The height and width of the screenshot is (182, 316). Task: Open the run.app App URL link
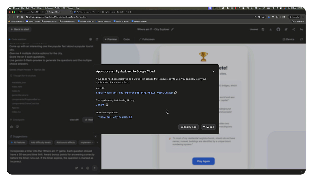pyautogui.click(x=134, y=93)
